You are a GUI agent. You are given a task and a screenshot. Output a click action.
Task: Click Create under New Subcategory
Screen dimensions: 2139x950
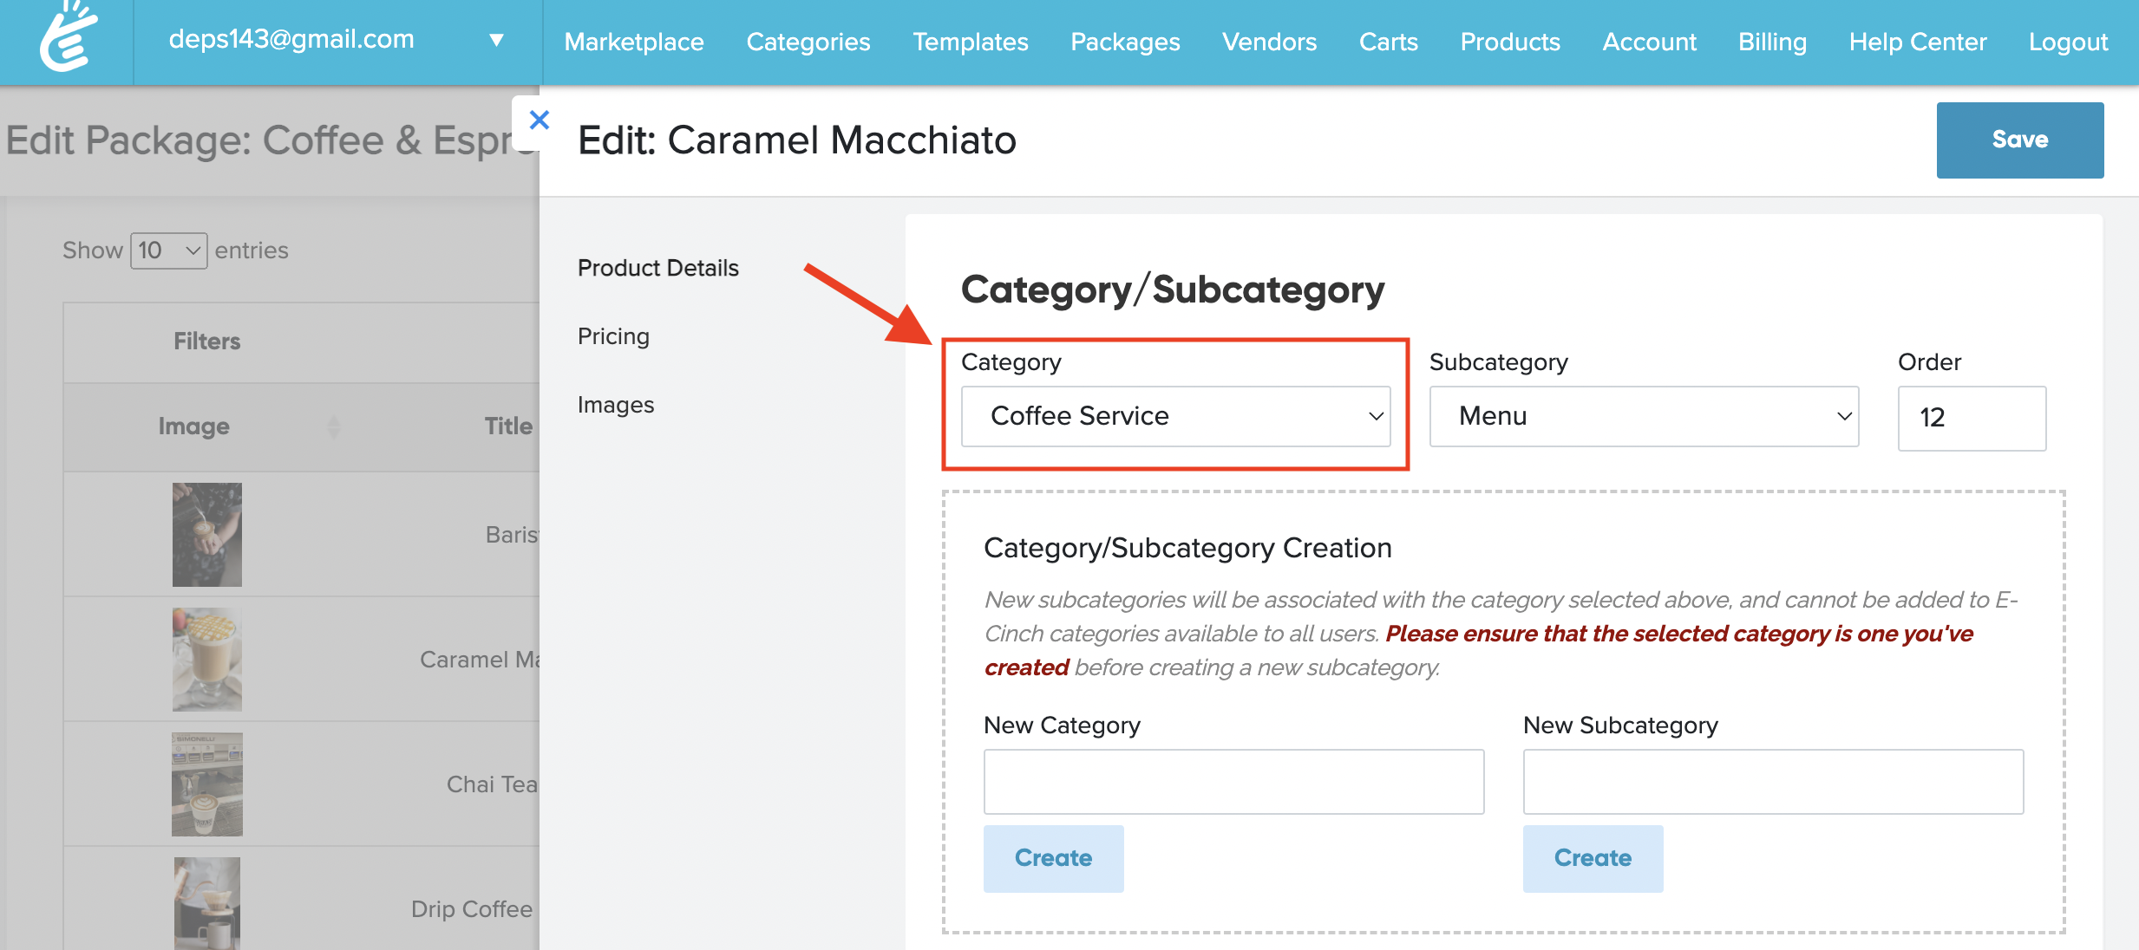pos(1593,858)
